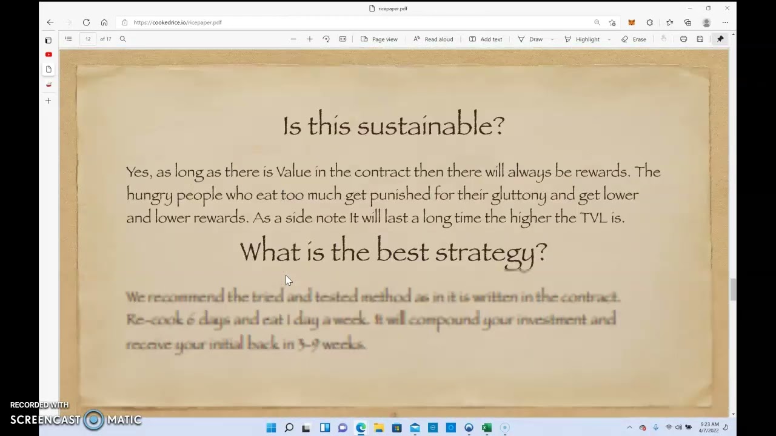
Task: Rotate the PDF page
Action: [326, 39]
